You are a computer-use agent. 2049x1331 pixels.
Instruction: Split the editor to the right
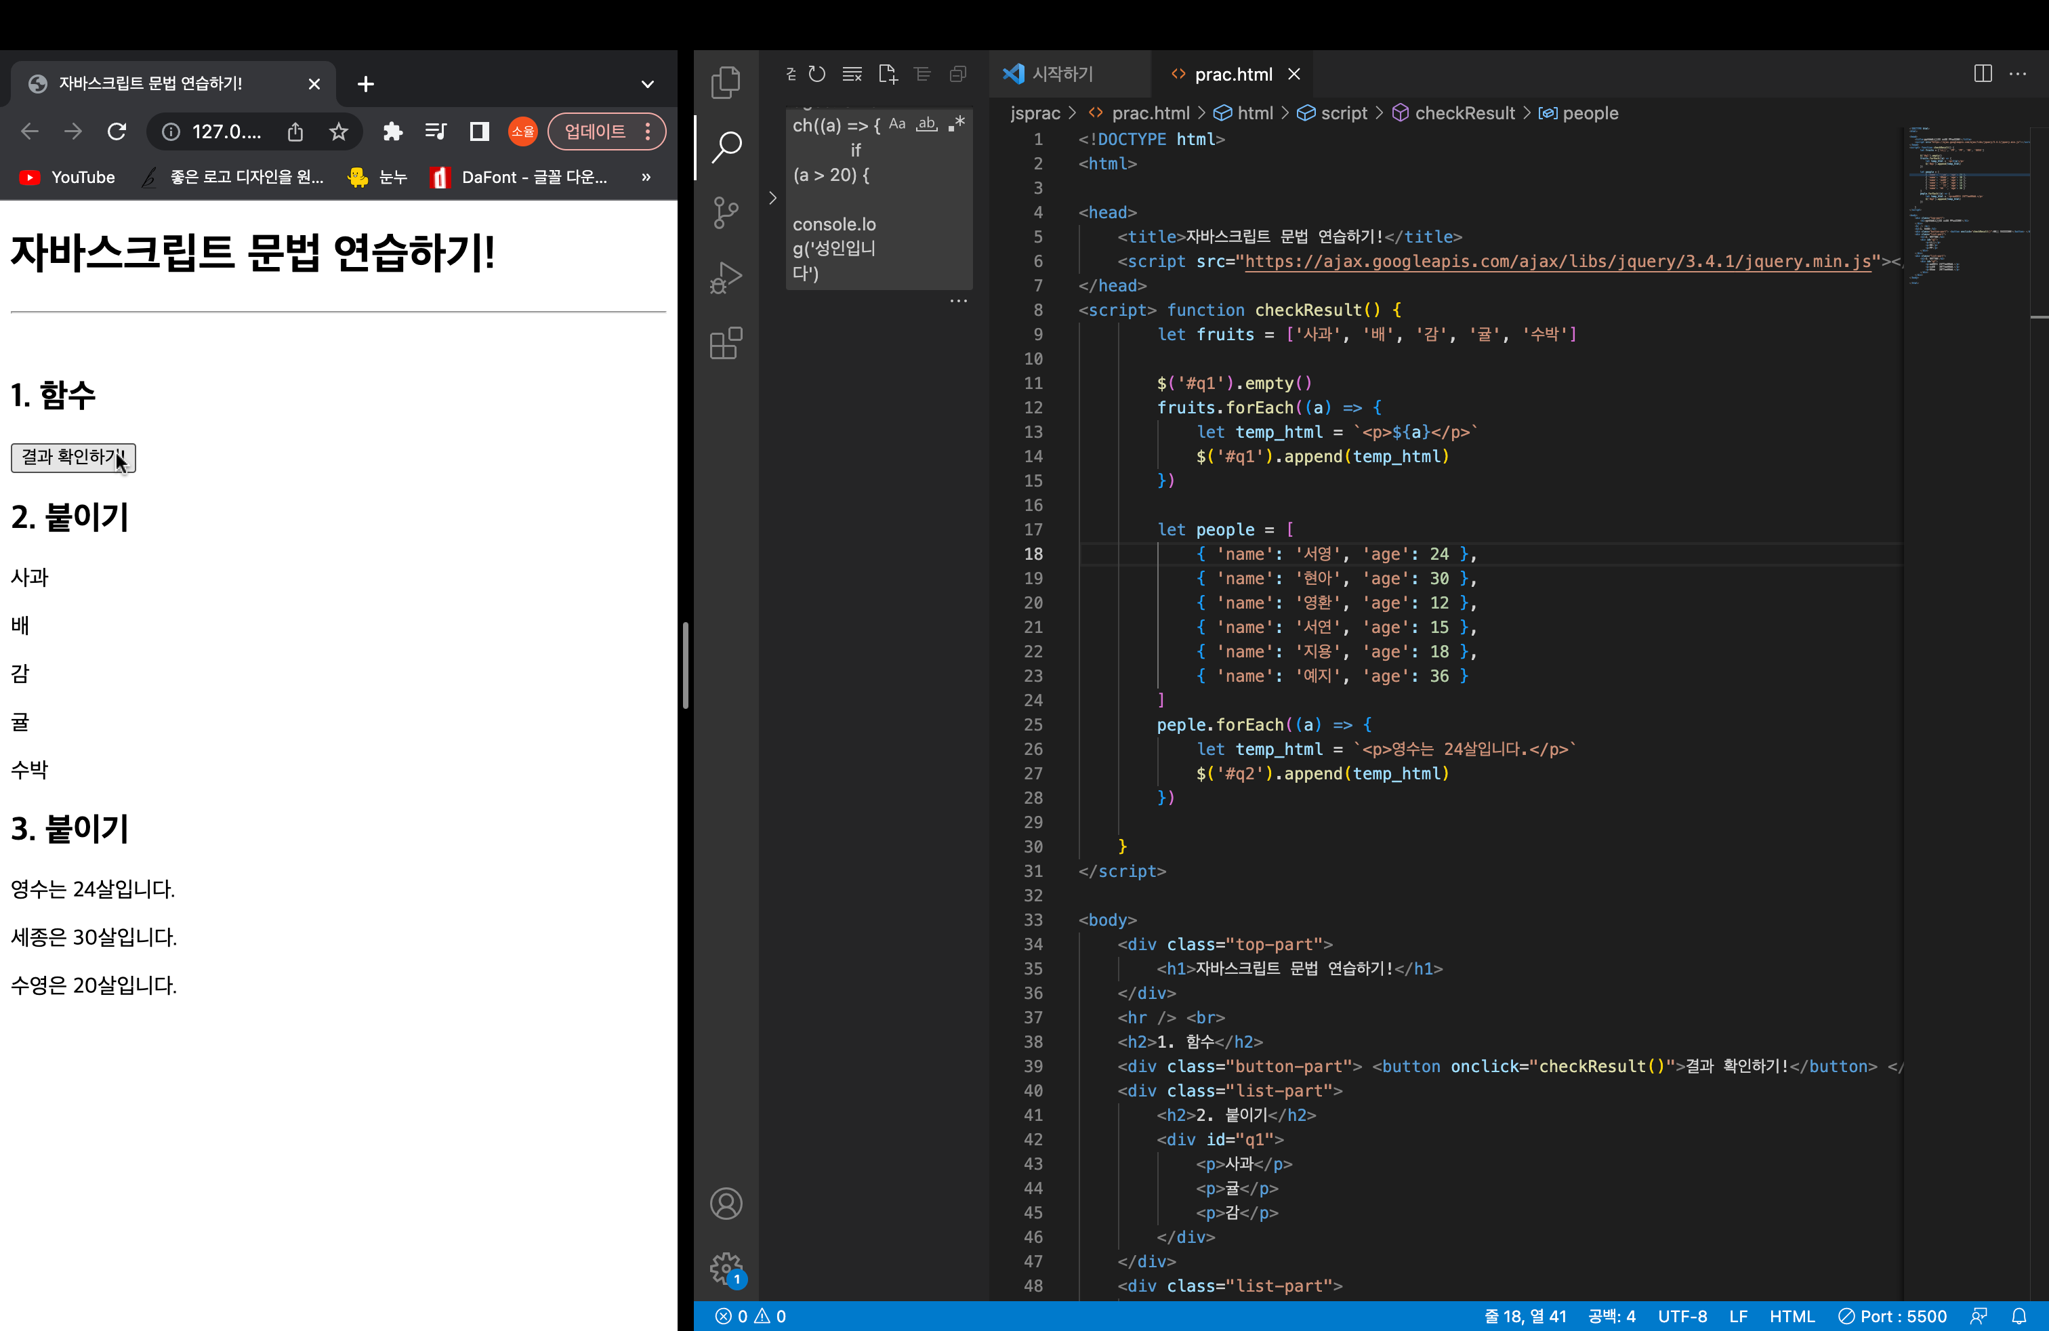click(x=1983, y=74)
